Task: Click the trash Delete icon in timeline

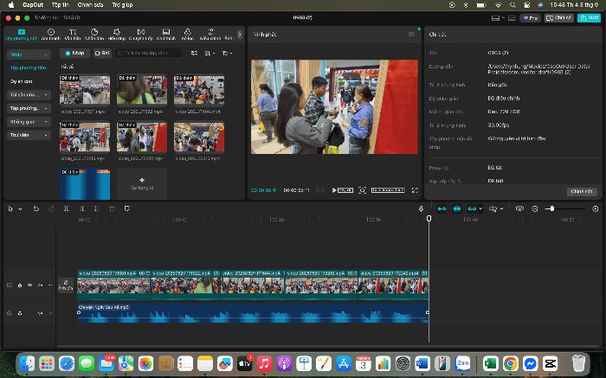Action: [x=112, y=208]
